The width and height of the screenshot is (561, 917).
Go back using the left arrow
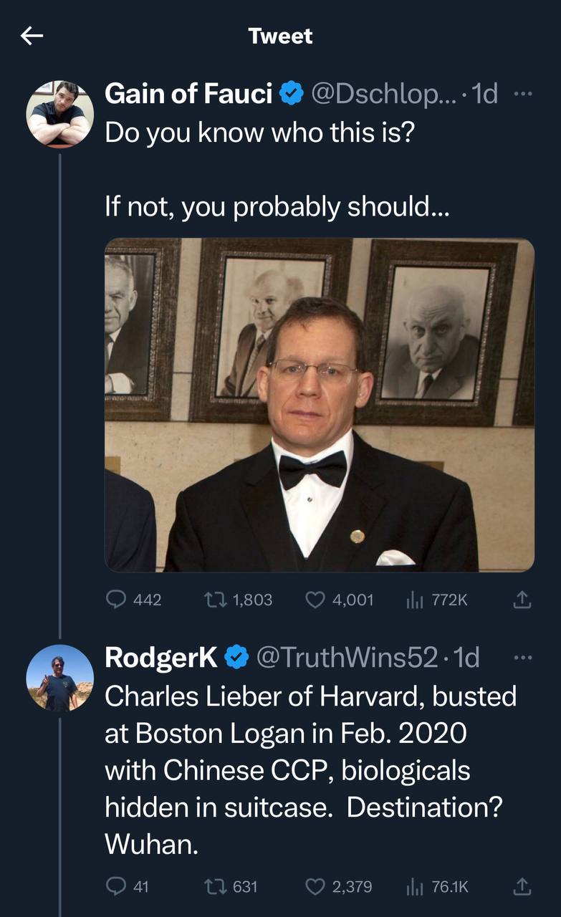tap(32, 36)
